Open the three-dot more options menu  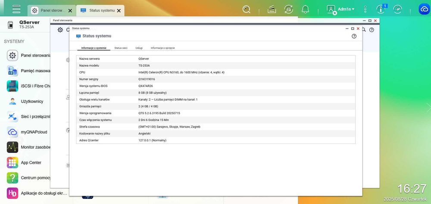[365, 9]
